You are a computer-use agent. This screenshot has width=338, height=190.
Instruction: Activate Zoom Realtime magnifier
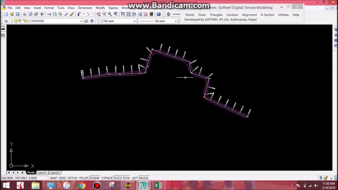[x=104, y=14]
